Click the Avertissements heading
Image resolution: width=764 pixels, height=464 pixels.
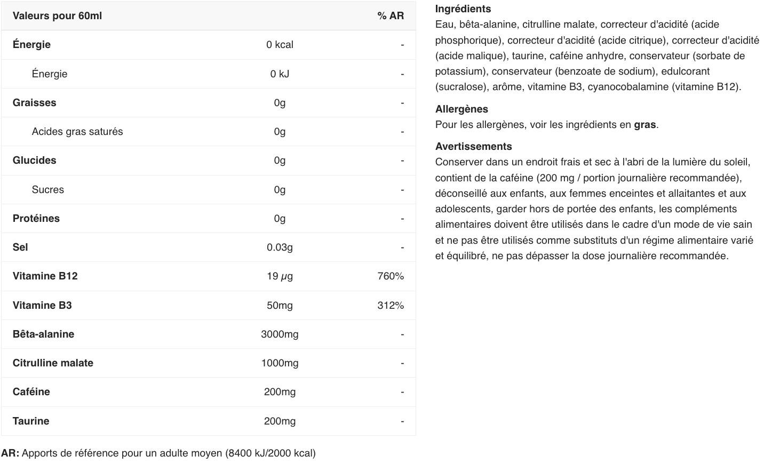[x=473, y=147]
